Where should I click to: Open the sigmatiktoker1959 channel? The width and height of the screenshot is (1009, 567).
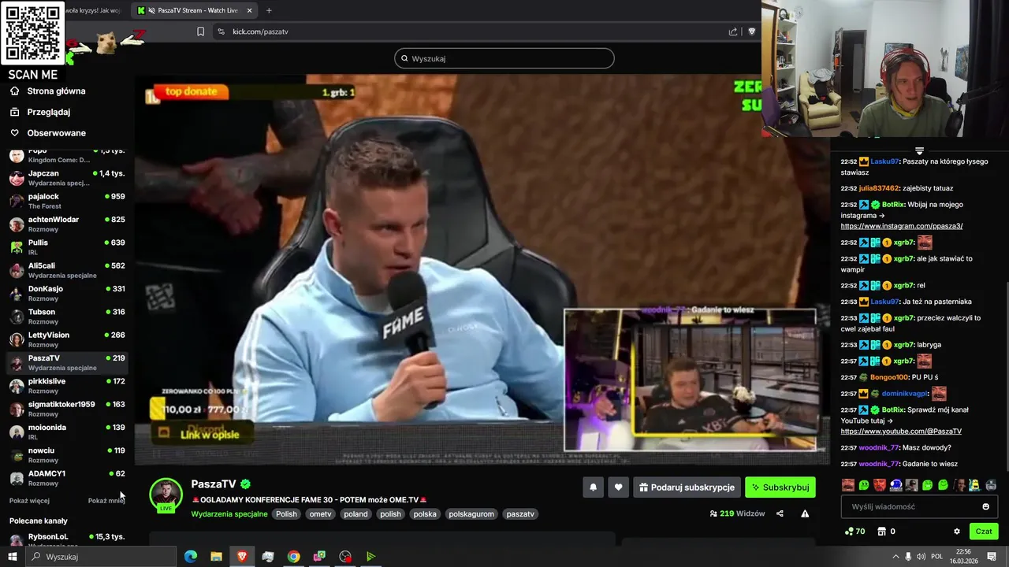click(66, 409)
